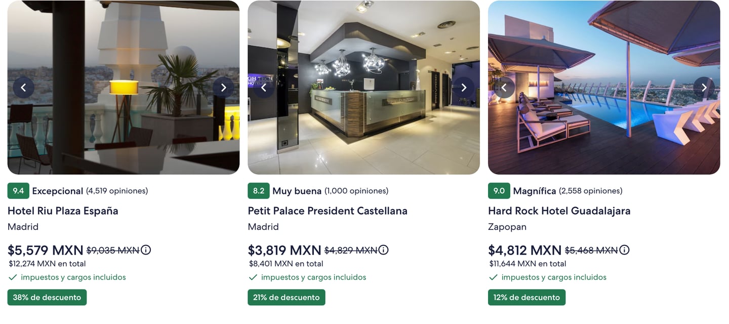Show previous photo of Petit Palace President Castellana

[264, 88]
